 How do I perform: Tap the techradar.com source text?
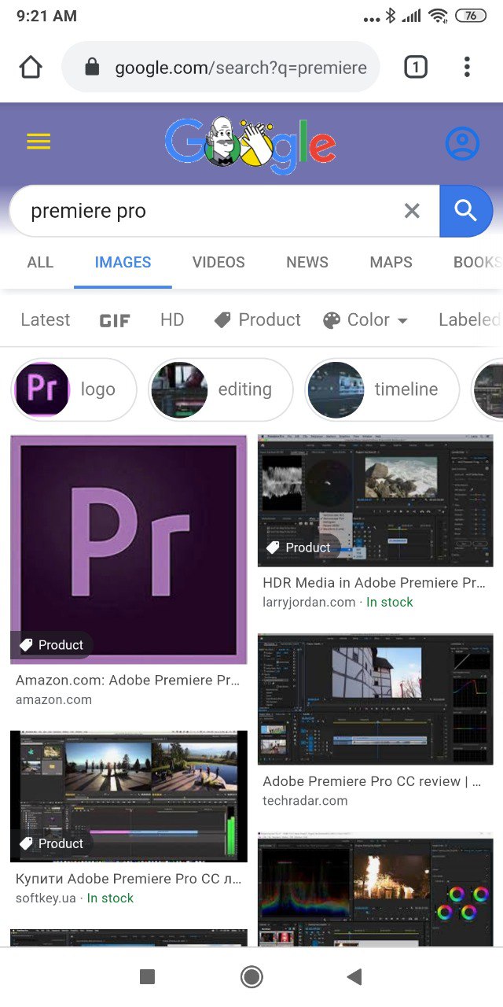pyautogui.click(x=305, y=800)
